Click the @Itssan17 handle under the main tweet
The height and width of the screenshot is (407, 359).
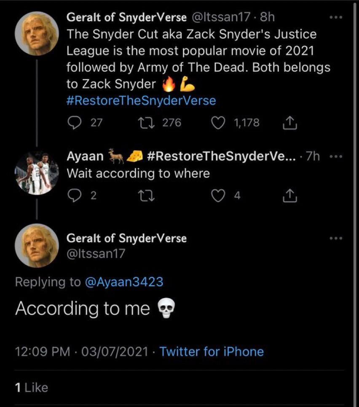coord(96,254)
